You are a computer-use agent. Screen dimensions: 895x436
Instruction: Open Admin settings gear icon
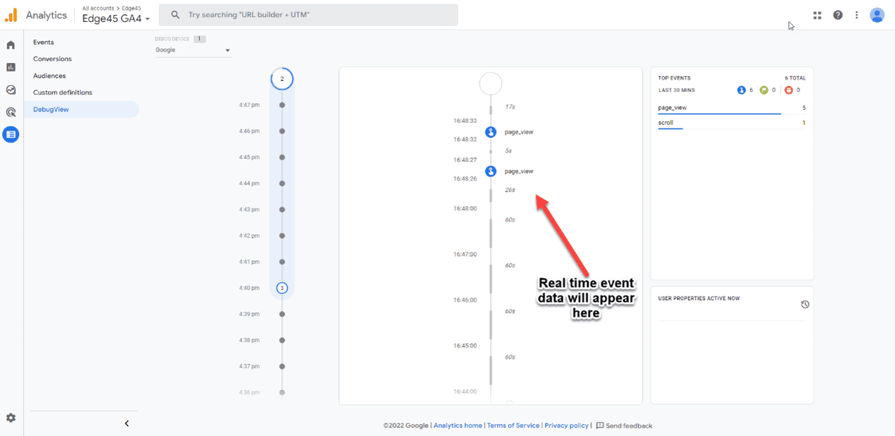pyautogui.click(x=11, y=417)
